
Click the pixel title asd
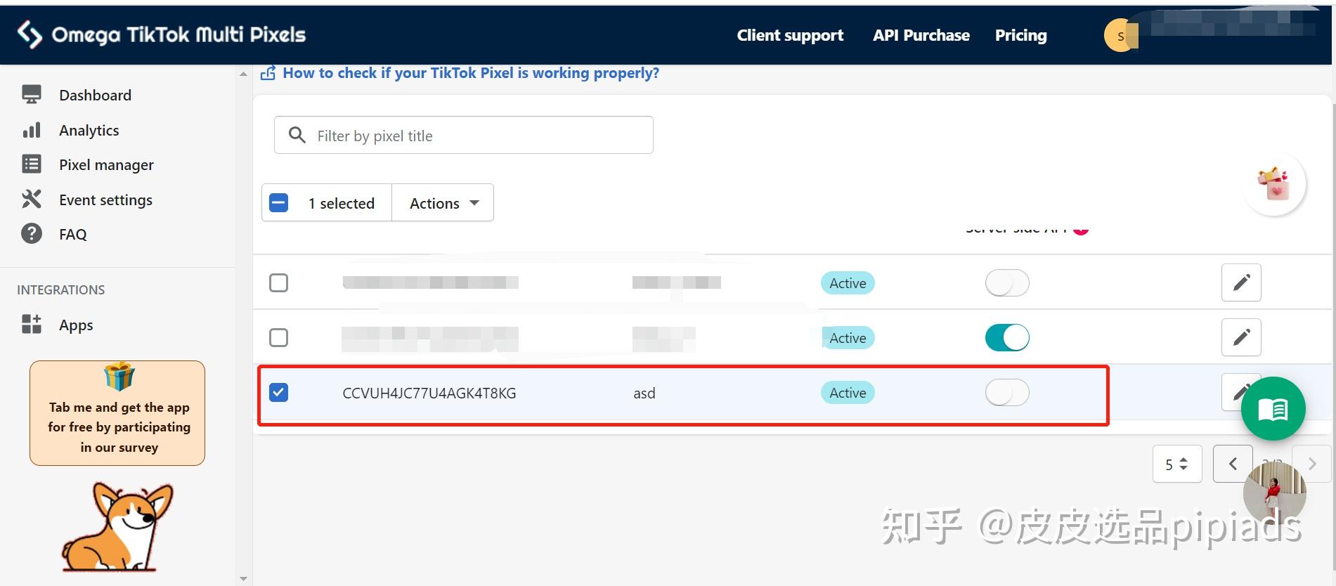click(x=644, y=393)
